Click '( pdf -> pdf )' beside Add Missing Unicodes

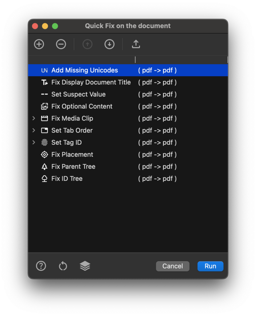click(x=157, y=70)
